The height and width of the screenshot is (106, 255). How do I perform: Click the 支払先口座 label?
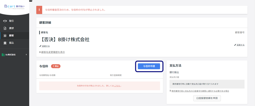click(174, 77)
